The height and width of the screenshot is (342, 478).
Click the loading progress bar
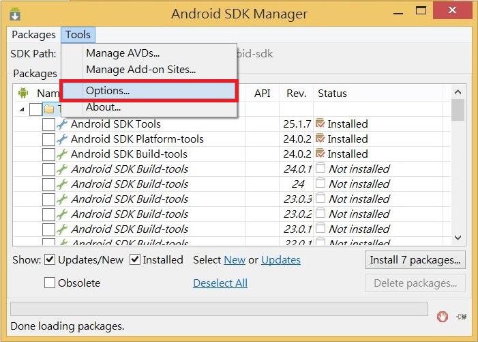pyautogui.click(x=219, y=309)
